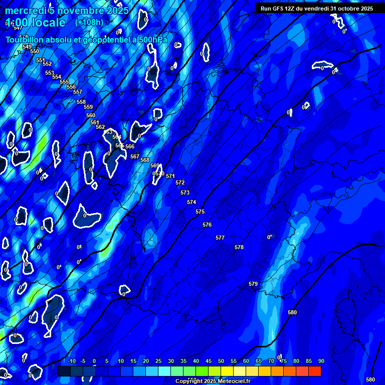Click the red color swatch near 90
Screen dimensions: 385x385
[x=315, y=371]
